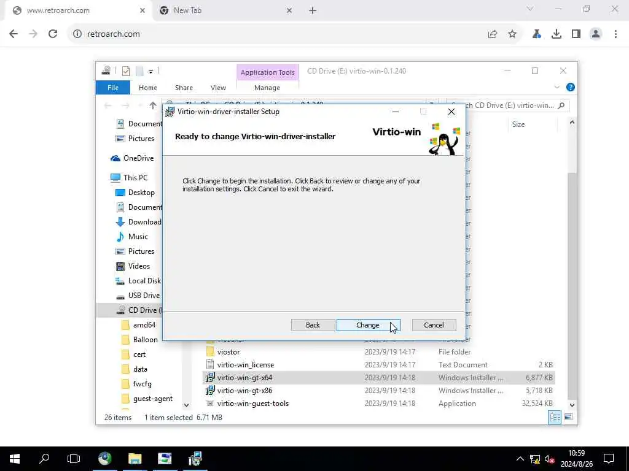The image size is (629, 471).
Task: Toggle Chrome side panel icon
Action: [x=576, y=34]
